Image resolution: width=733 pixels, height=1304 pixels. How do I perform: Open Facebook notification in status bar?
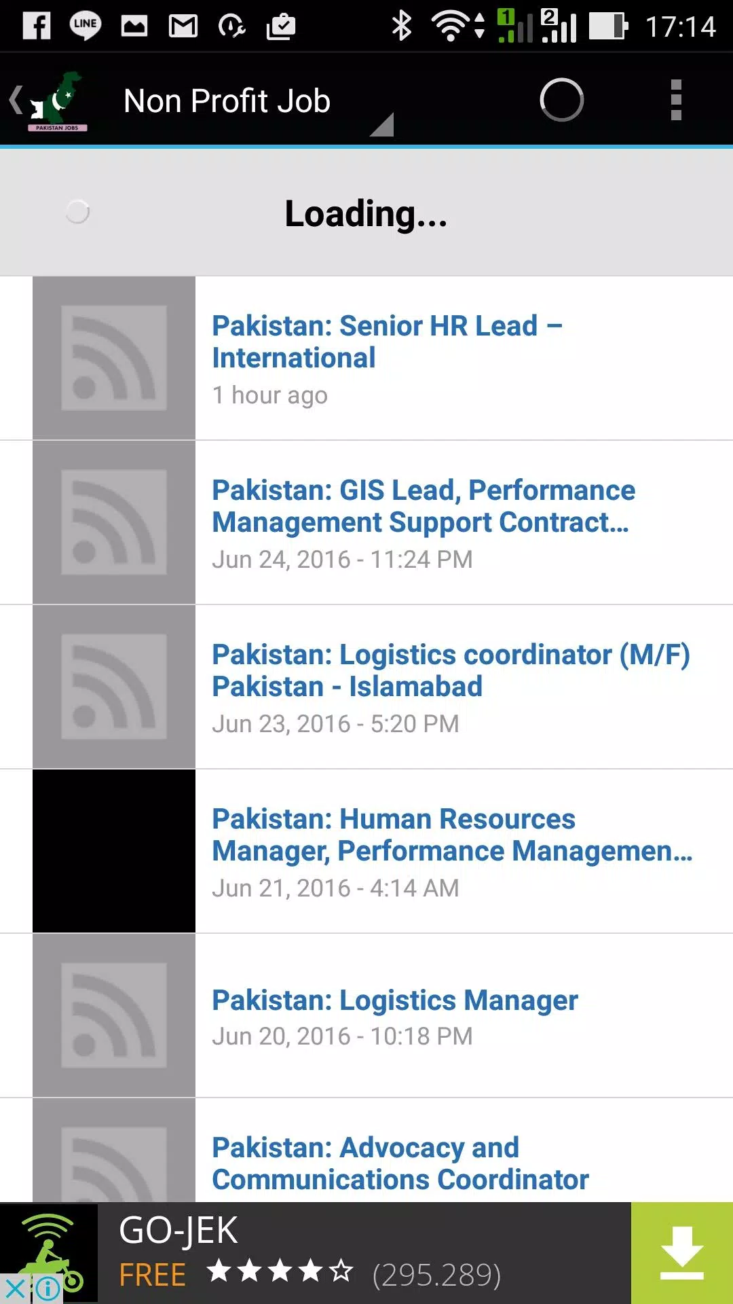tap(37, 26)
